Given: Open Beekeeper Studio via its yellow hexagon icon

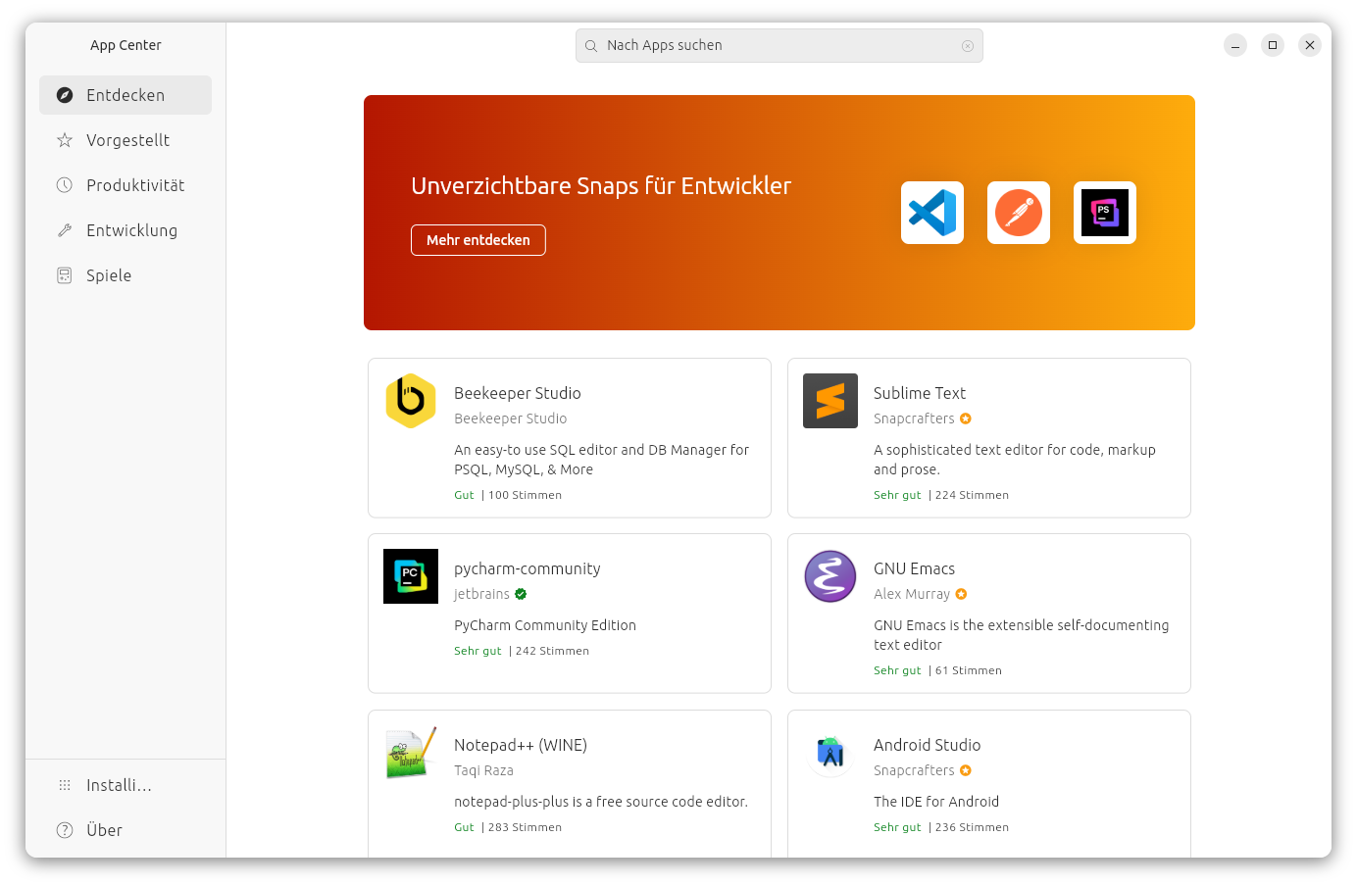Looking at the screenshot, I should coord(411,401).
